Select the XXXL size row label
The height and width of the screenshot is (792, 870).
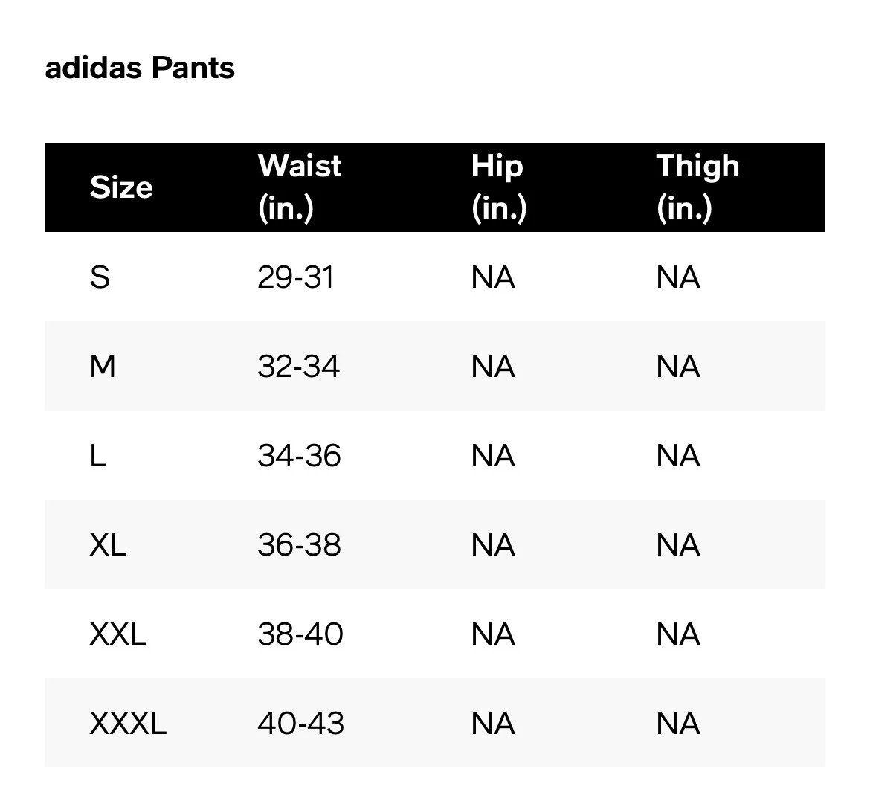pyautogui.click(x=128, y=723)
